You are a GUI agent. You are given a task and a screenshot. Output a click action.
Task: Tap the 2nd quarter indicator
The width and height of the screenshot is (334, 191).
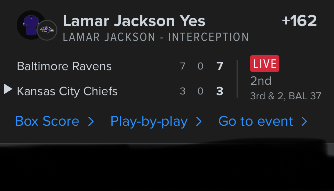point(261,81)
